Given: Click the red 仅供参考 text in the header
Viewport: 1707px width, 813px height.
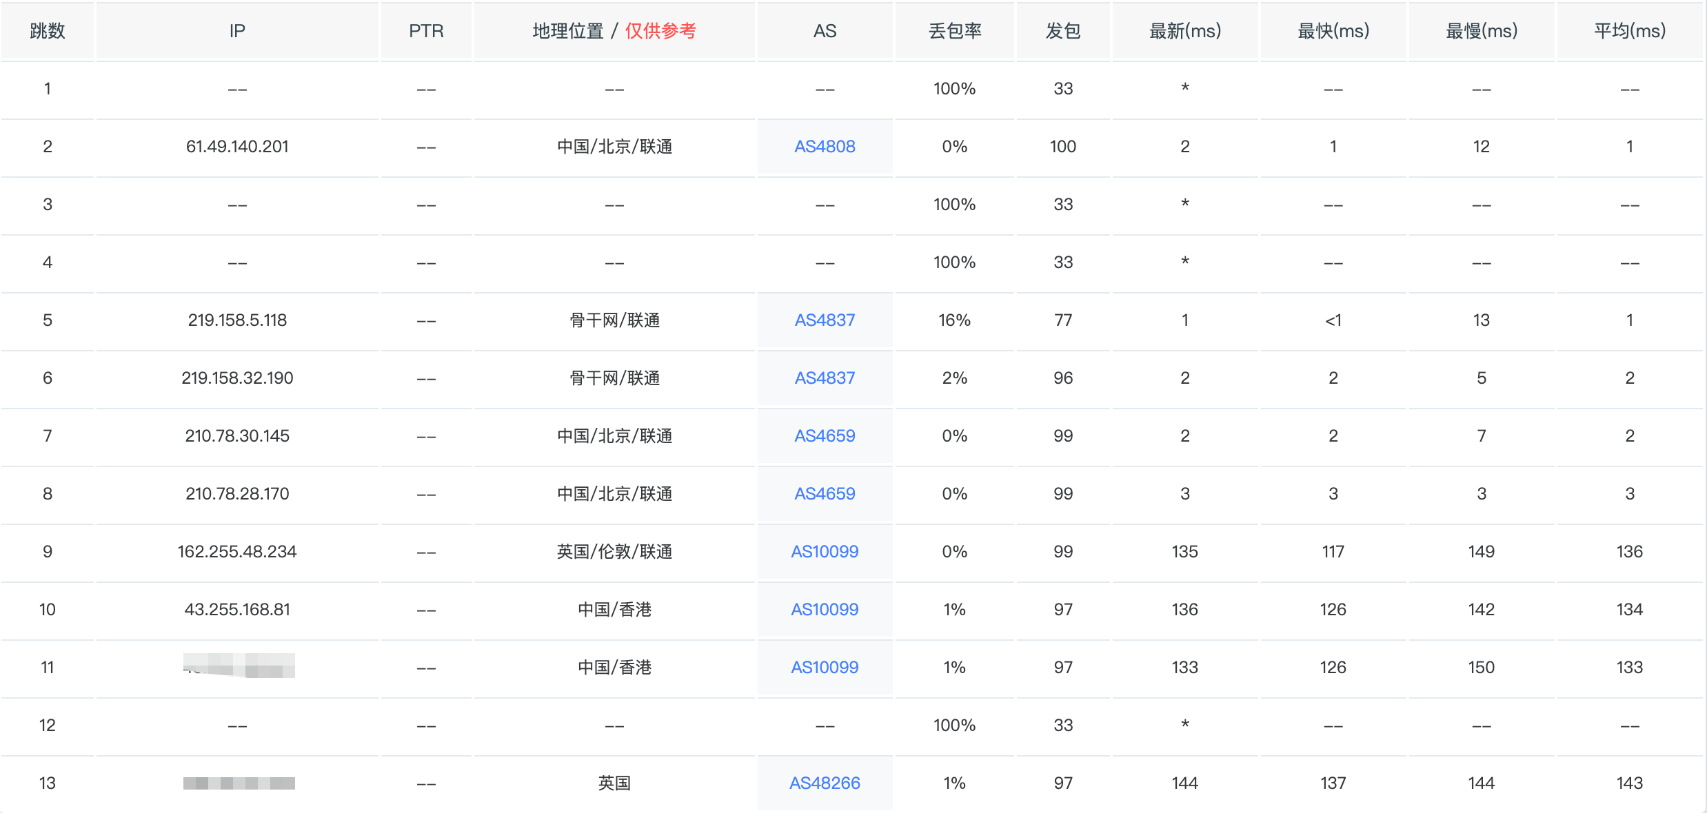Looking at the screenshot, I should pyautogui.click(x=660, y=31).
